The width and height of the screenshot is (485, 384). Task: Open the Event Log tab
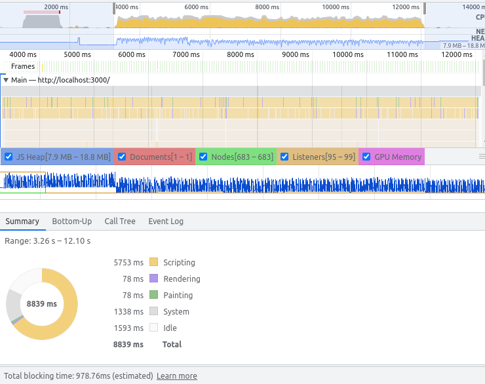coord(166,221)
